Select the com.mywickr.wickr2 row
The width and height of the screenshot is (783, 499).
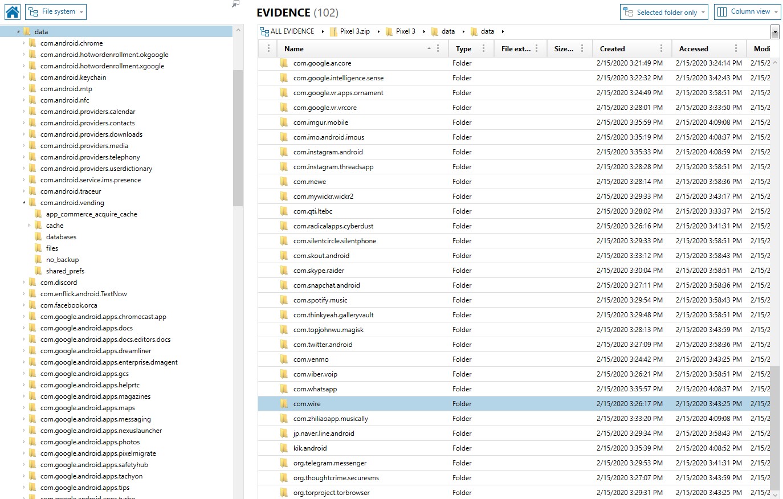(x=514, y=197)
